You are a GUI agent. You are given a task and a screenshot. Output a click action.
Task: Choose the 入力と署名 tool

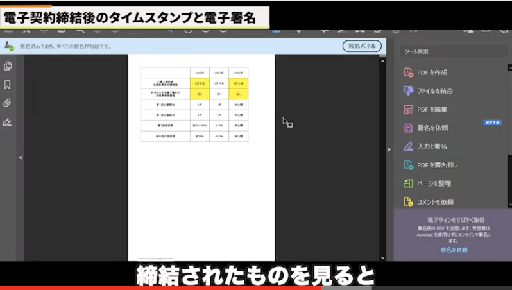431,146
